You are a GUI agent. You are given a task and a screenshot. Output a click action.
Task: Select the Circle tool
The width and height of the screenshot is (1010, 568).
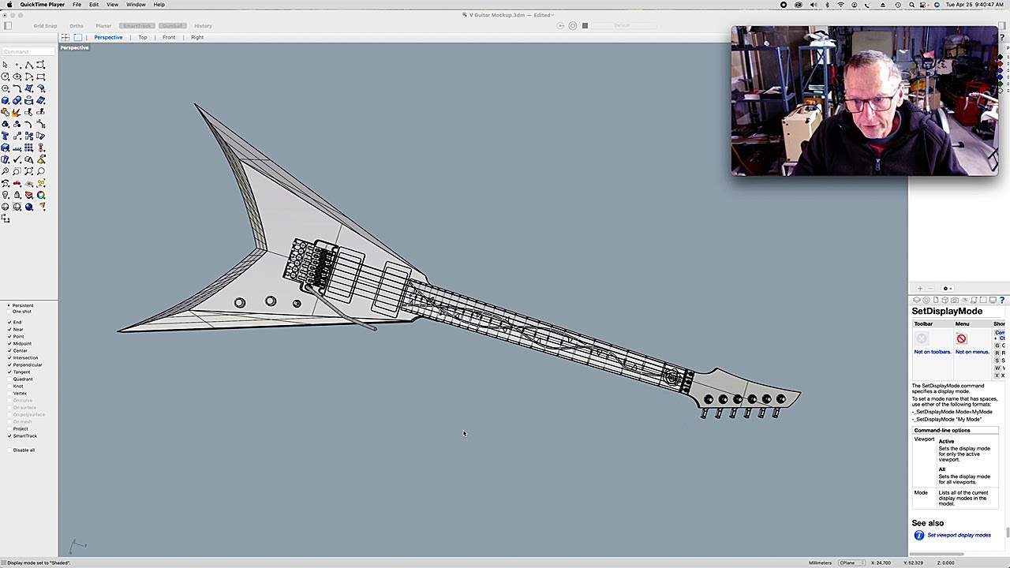(5, 77)
